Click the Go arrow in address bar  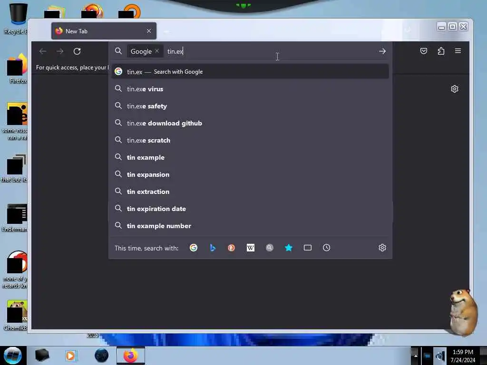tap(382, 51)
